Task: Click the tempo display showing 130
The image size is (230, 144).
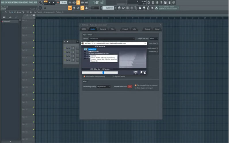Action: pos(63,3)
